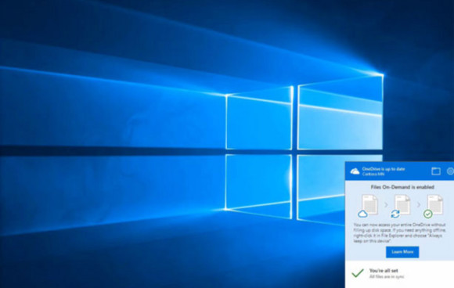Open the OneDrive folder icon
This screenshot has width=454, height=288.
tap(436, 171)
